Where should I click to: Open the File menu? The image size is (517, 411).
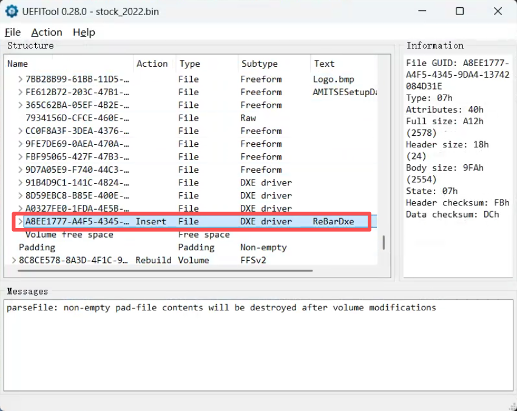click(13, 32)
